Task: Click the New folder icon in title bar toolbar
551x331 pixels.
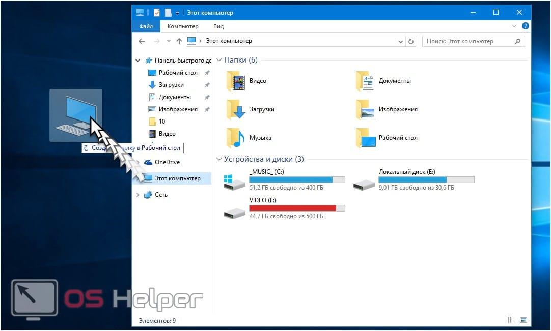Action: click(x=169, y=13)
